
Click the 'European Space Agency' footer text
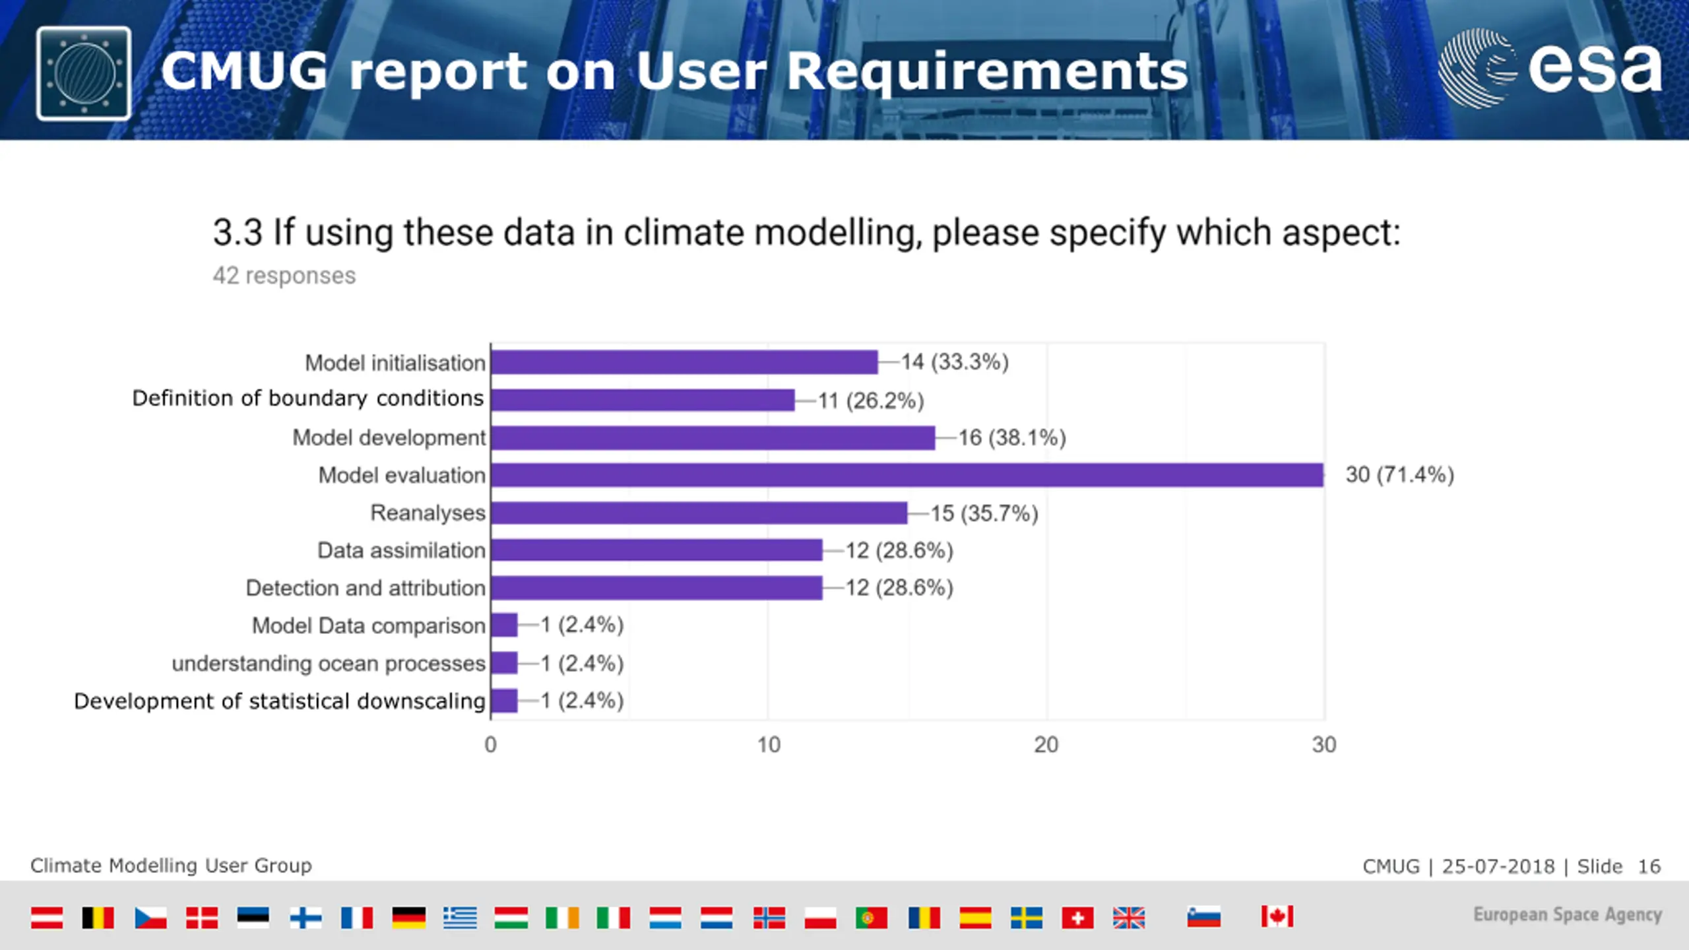click(x=1568, y=915)
